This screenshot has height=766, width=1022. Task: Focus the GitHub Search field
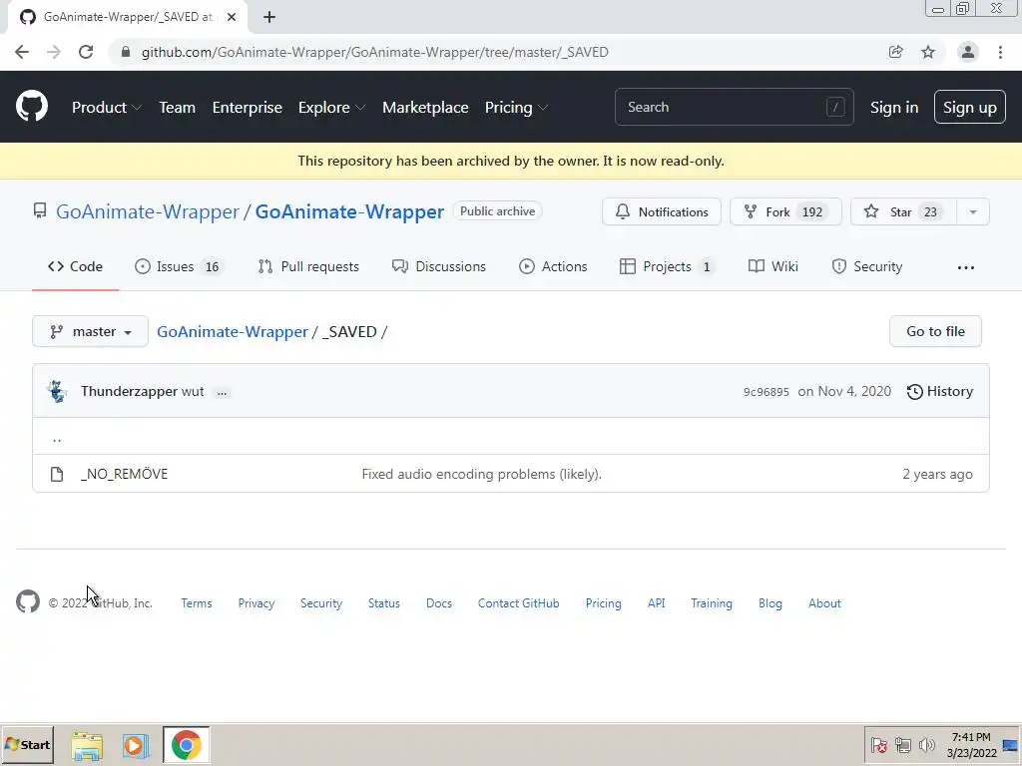click(x=734, y=107)
